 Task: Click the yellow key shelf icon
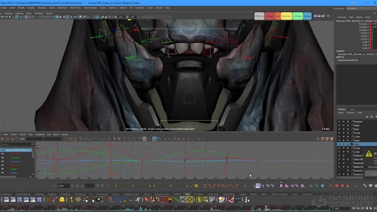(72, 200)
